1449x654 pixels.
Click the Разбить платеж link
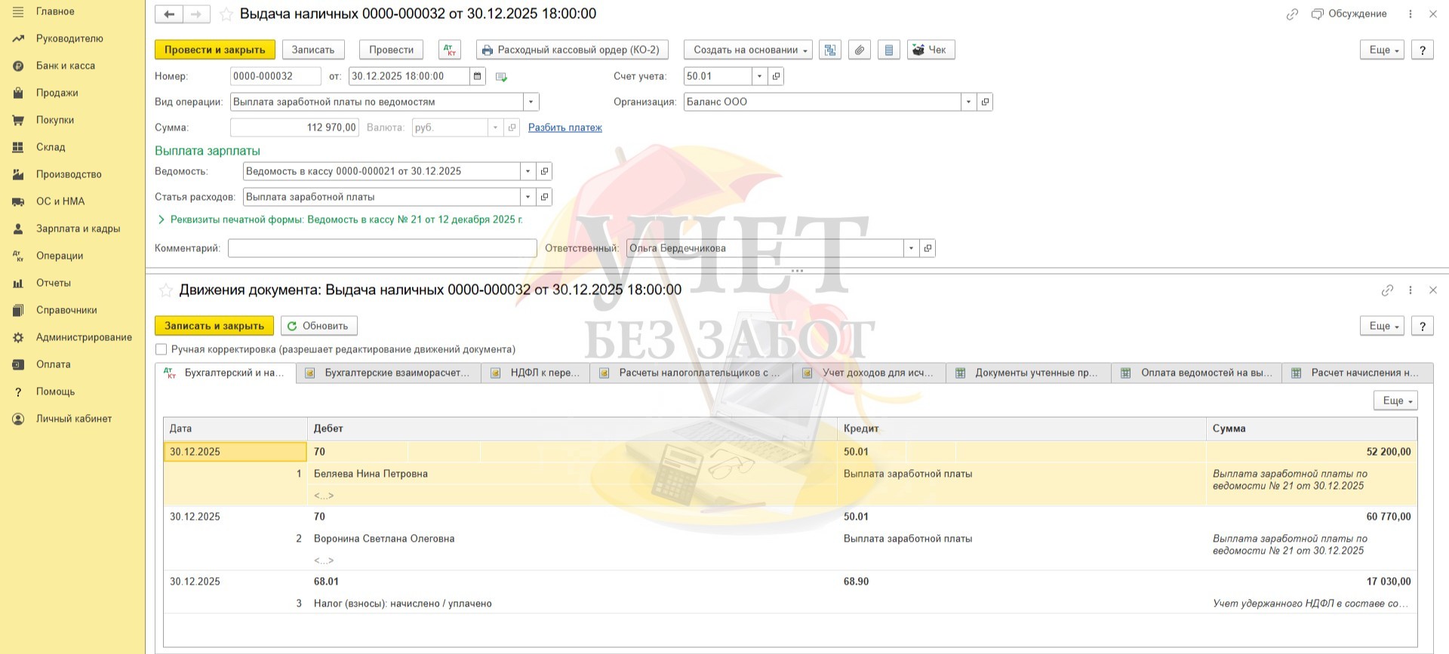tap(565, 127)
